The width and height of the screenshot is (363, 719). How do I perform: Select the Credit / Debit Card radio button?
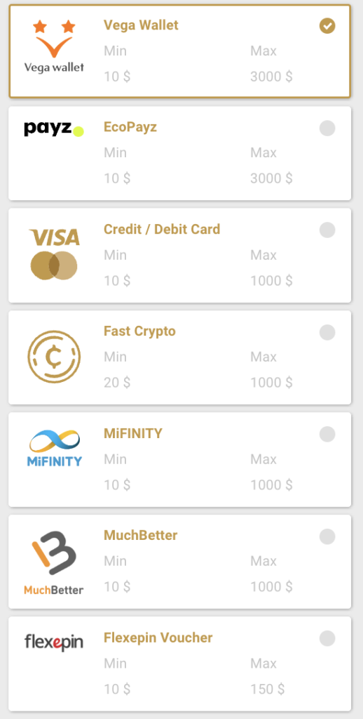point(327,230)
